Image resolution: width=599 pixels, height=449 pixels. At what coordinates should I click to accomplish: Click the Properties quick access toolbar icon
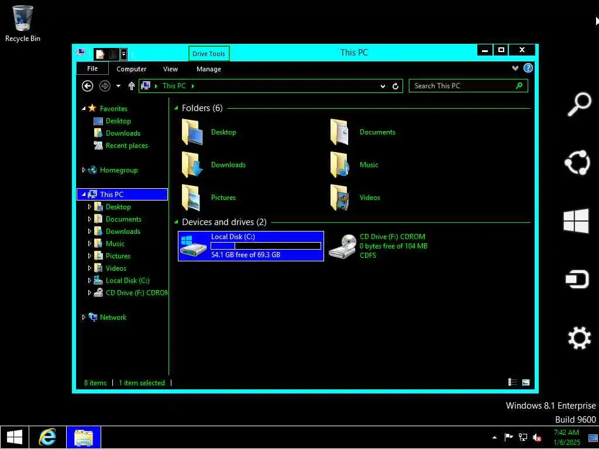[x=100, y=54]
